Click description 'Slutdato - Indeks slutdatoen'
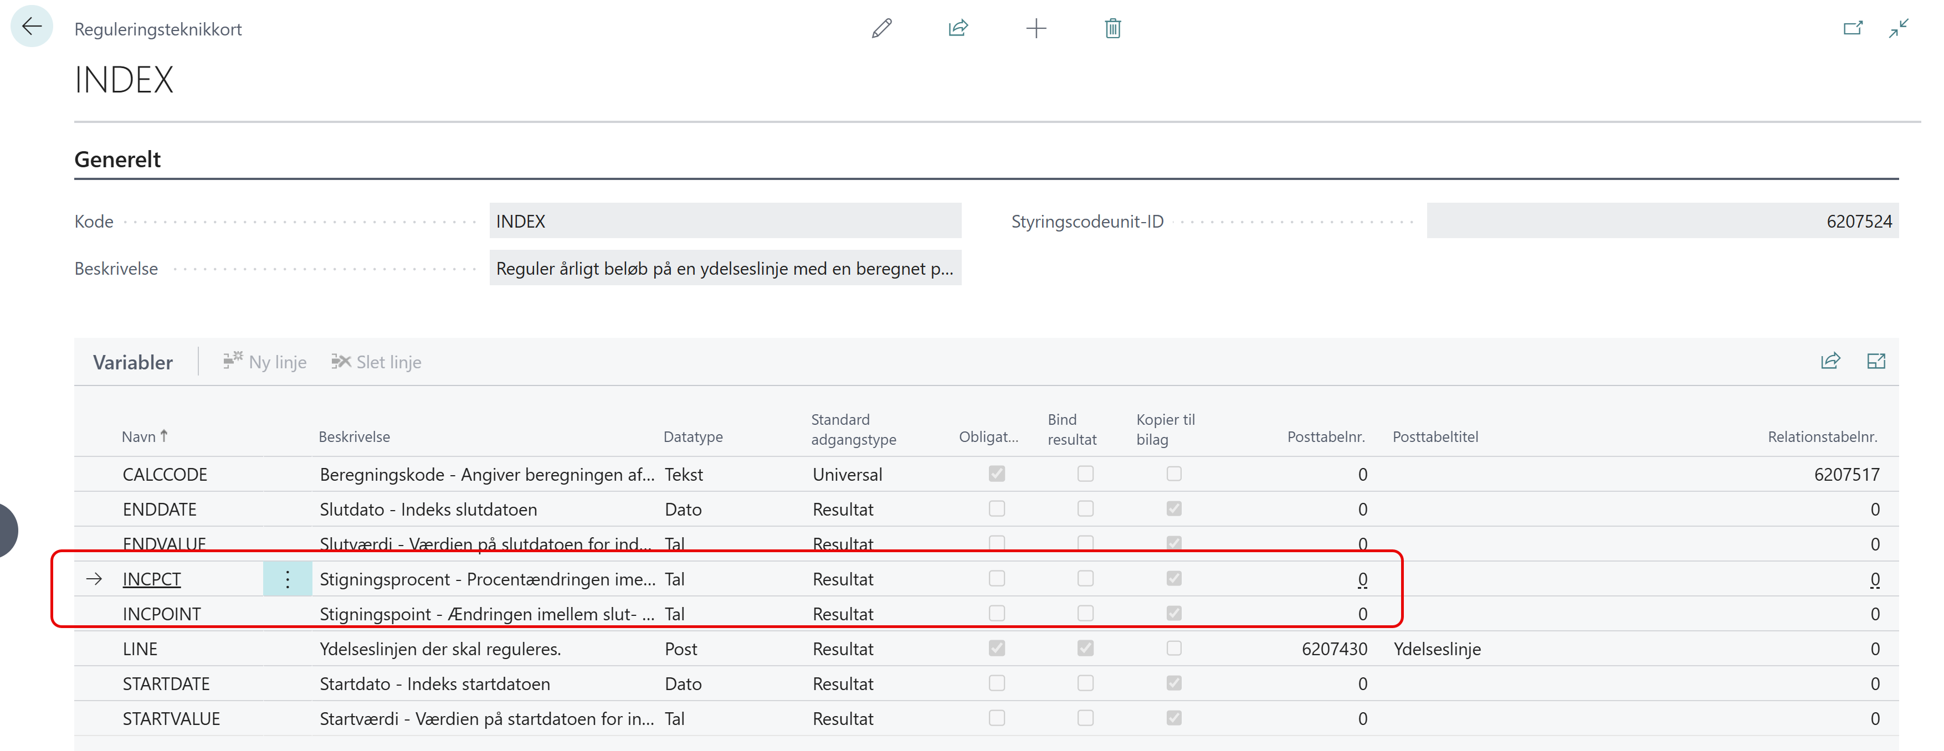The image size is (1944, 751). 428,510
